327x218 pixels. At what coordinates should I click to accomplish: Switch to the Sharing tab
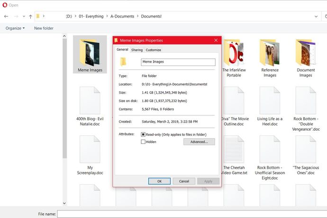137,50
